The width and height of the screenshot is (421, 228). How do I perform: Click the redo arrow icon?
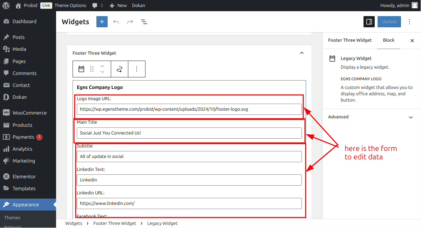pos(130,22)
